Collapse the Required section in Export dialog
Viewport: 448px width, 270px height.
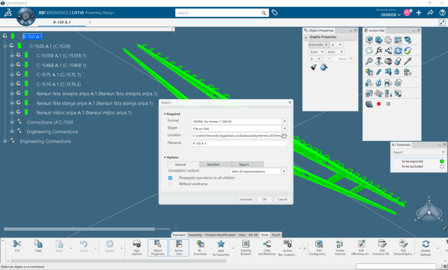coord(165,114)
